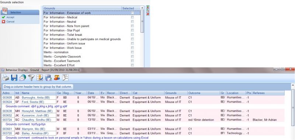Select the Merits - Complete Classwork row
The width and height of the screenshot is (295, 140).
91,57
